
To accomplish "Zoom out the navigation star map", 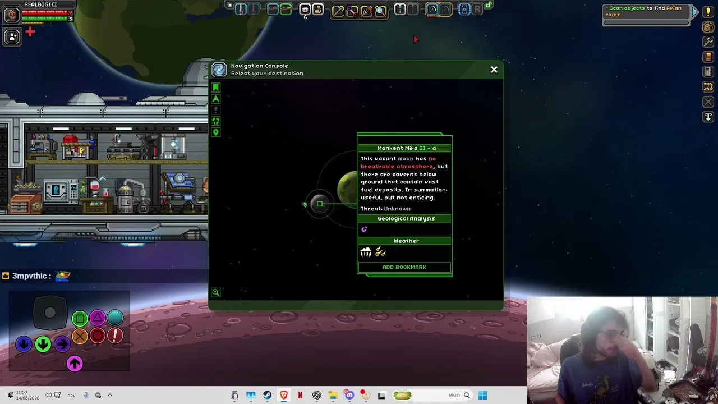I will (x=215, y=292).
